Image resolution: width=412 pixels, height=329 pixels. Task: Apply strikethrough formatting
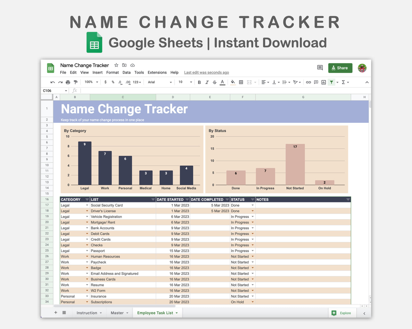[214, 82]
